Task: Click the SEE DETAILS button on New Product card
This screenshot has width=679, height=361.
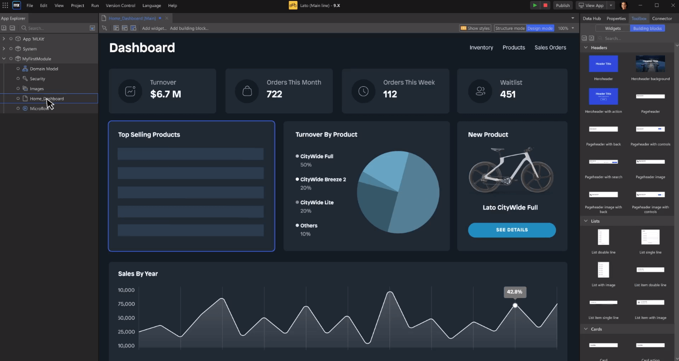Action: coord(511,230)
